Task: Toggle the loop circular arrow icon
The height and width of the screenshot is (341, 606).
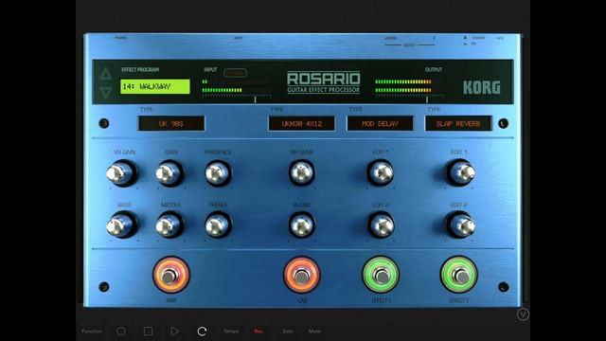Action: click(x=202, y=332)
